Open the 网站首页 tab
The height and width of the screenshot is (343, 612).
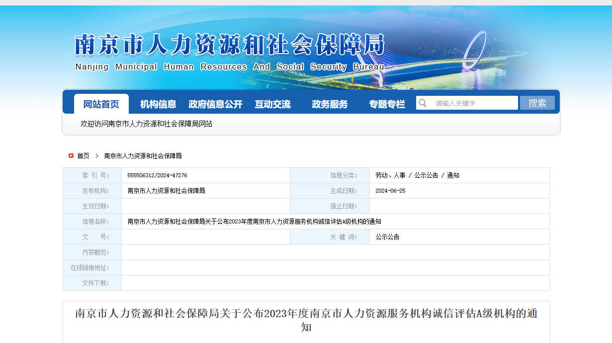pyautogui.click(x=101, y=104)
